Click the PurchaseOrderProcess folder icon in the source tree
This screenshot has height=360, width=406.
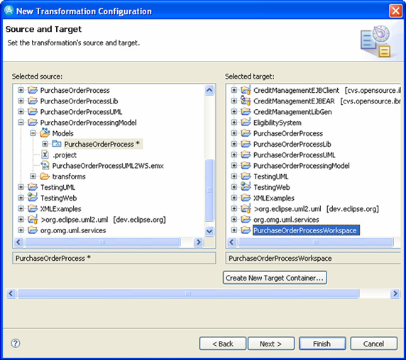[33, 90]
